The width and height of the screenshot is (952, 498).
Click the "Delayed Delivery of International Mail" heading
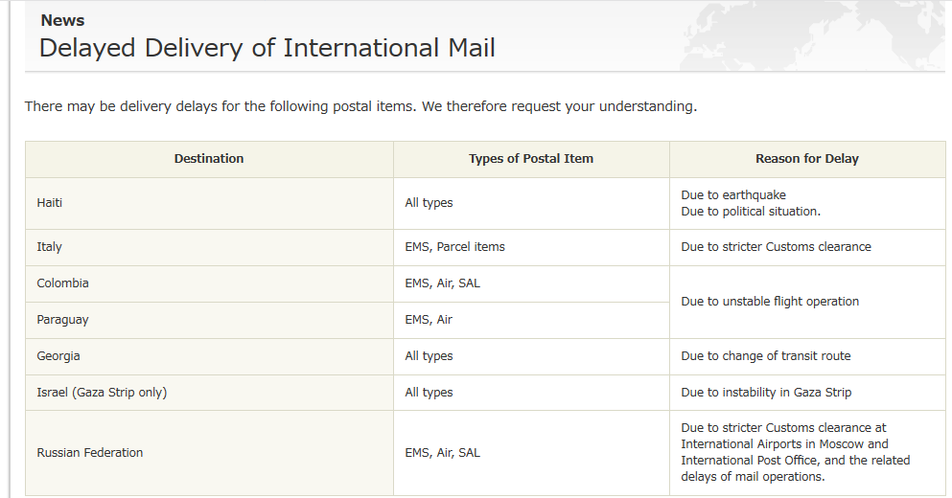pyautogui.click(x=267, y=48)
